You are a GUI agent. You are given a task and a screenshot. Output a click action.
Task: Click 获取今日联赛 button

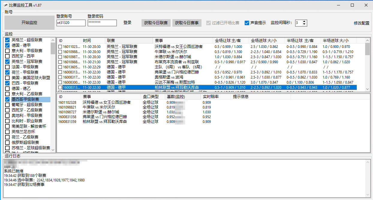pyautogui.click(x=156, y=23)
